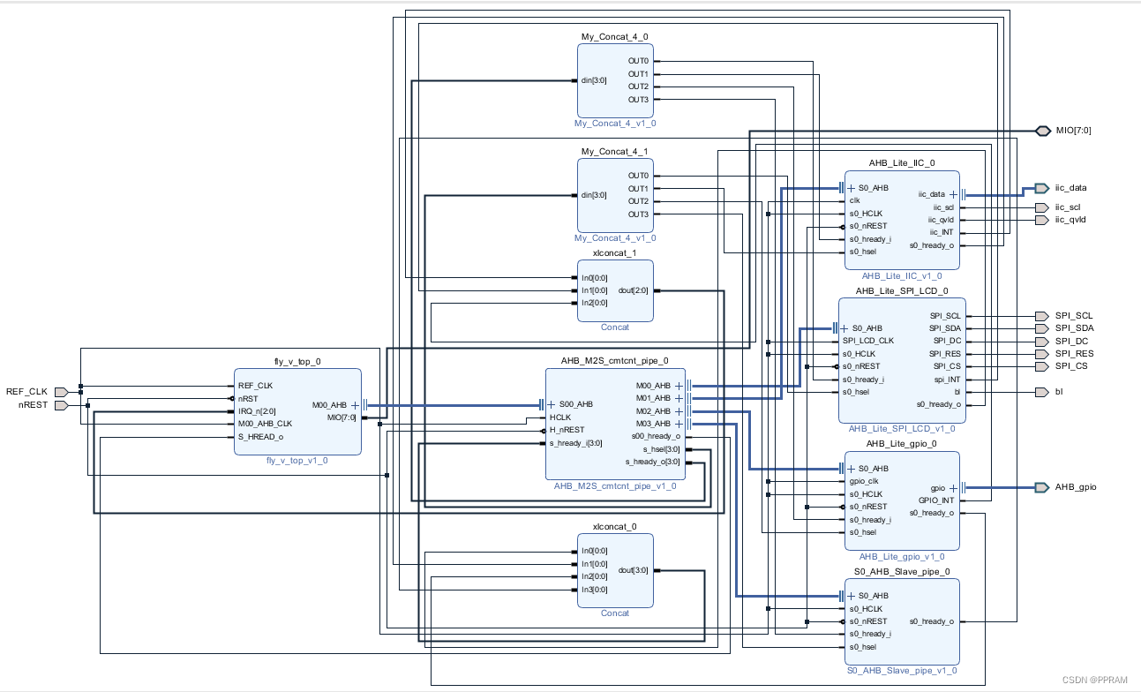Click the s_hready_o[3:0] pin label
Viewport: 1141px width, 692px height.
[x=653, y=462]
